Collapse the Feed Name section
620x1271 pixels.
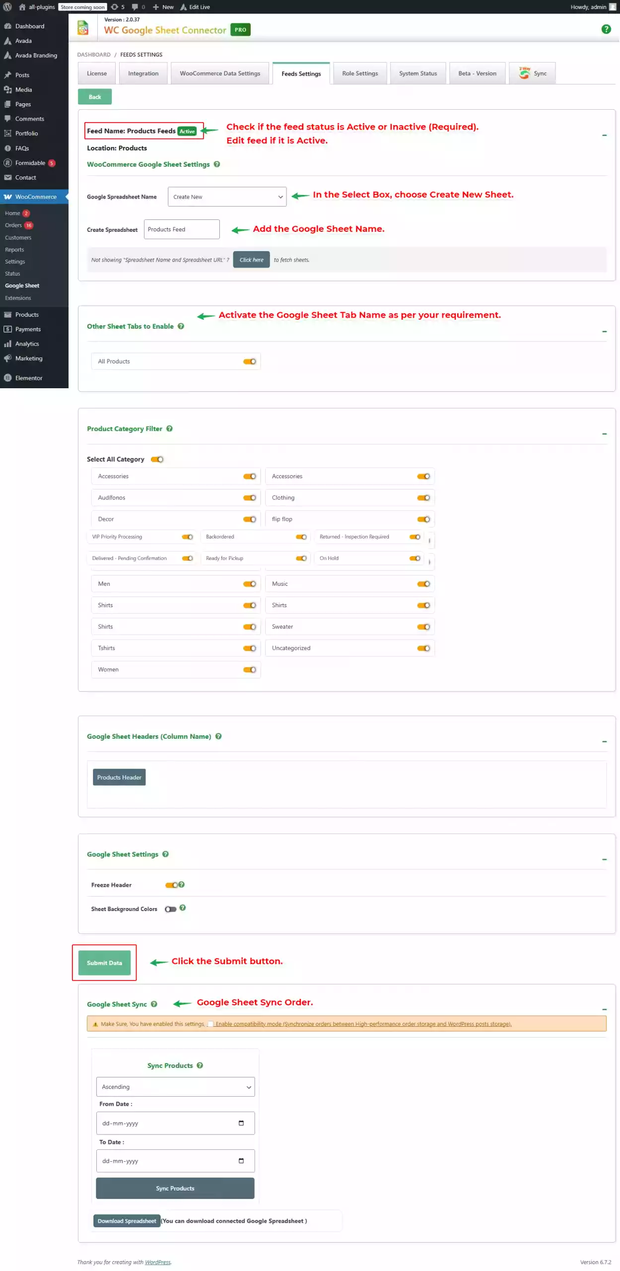click(x=604, y=135)
